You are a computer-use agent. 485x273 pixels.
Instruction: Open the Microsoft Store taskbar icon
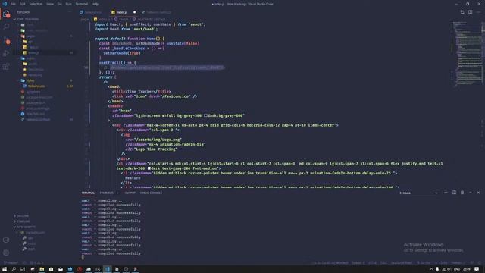coord(51,269)
